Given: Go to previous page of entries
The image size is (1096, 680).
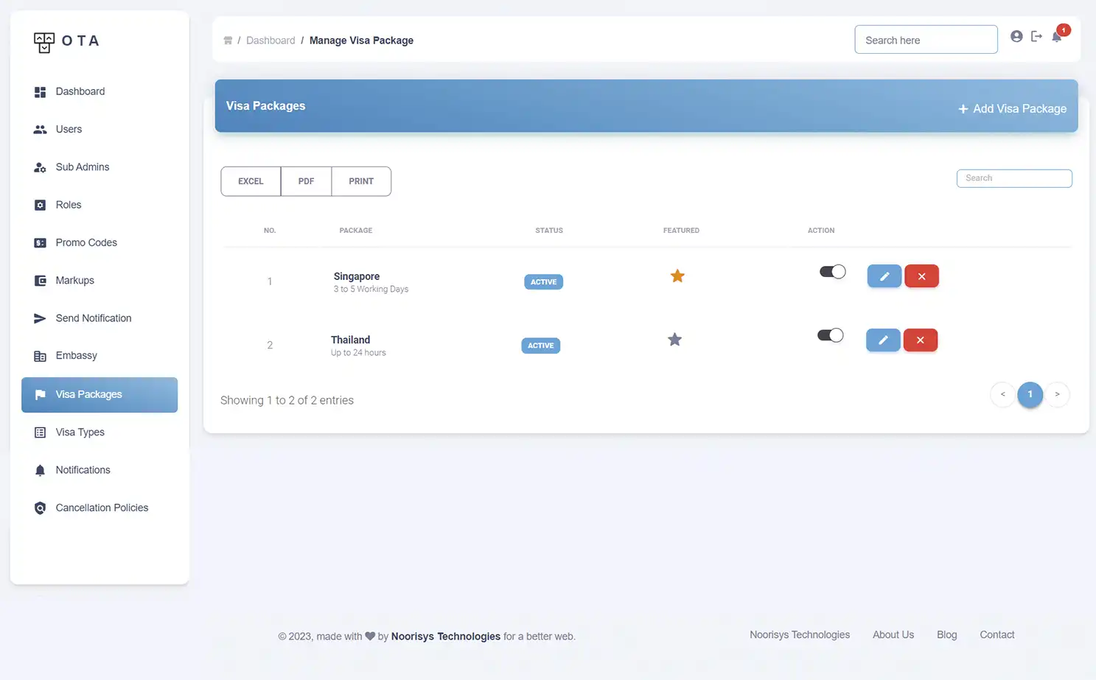Looking at the screenshot, I should coord(1002,394).
